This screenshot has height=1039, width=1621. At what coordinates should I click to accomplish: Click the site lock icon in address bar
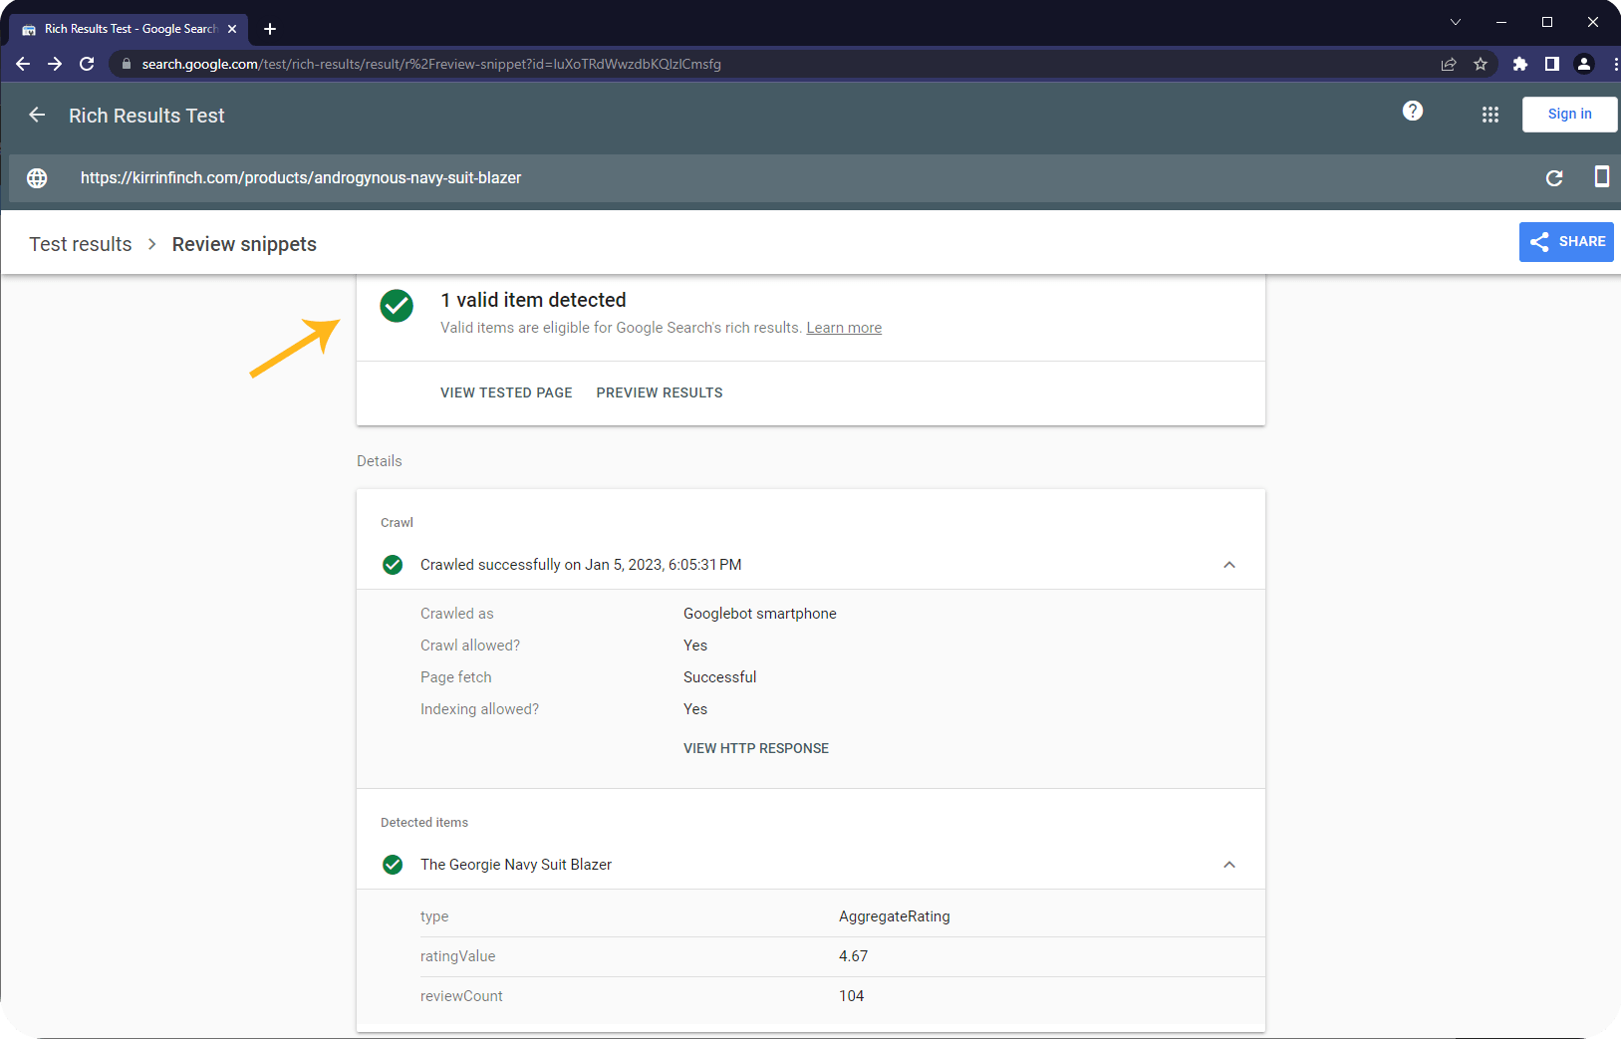(x=126, y=64)
